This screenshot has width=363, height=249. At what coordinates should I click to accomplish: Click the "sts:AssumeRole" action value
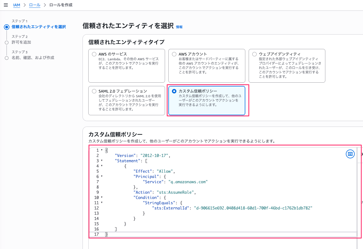tap(175, 192)
